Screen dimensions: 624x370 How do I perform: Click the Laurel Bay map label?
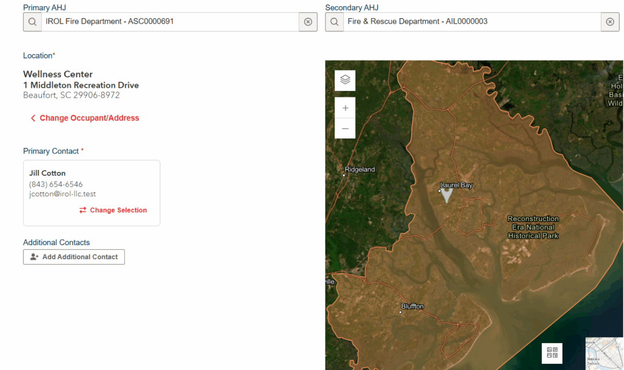456,185
